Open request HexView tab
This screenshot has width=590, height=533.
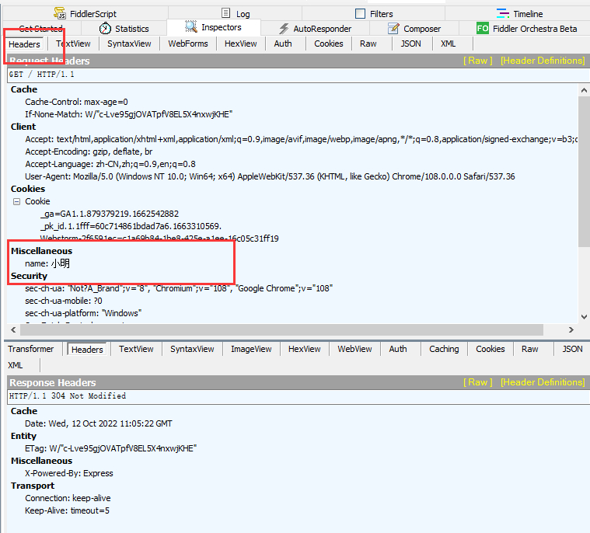click(x=240, y=44)
